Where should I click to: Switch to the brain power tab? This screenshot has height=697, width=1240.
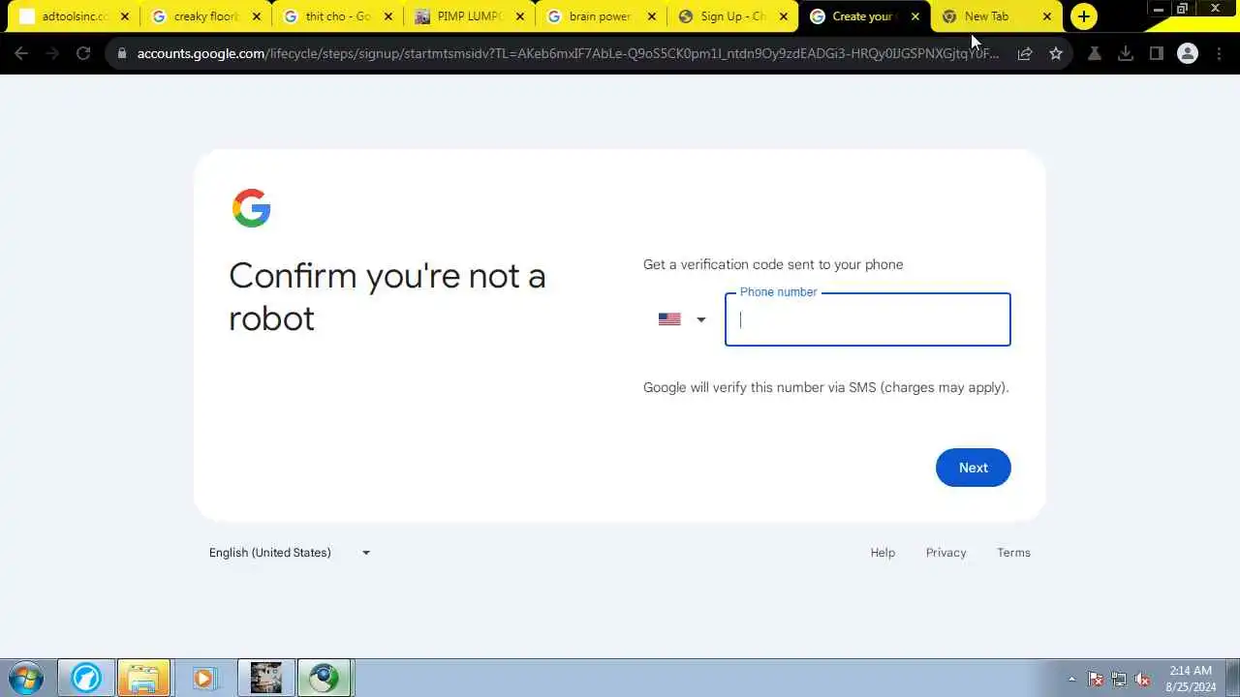(602, 16)
